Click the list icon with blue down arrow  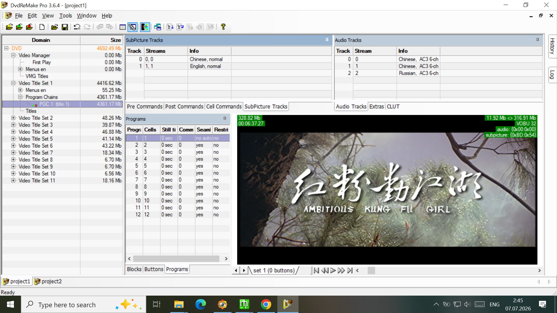tap(170, 27)
